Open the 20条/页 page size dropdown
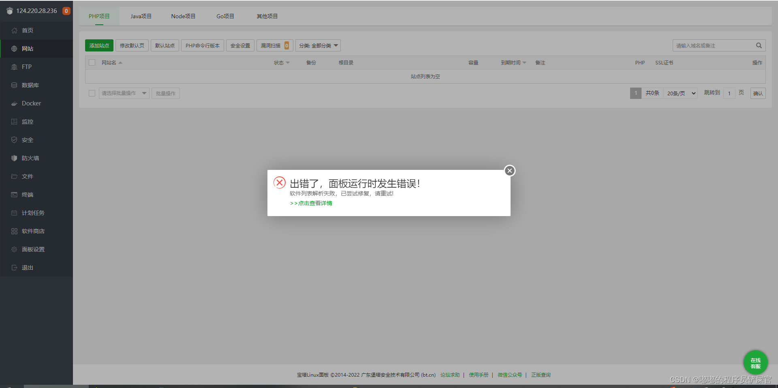 681,93
